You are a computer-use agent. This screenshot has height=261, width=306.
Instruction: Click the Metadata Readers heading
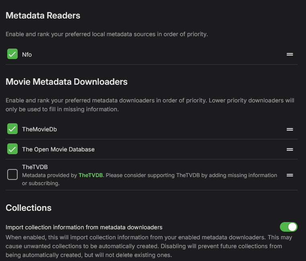(43, 16)
